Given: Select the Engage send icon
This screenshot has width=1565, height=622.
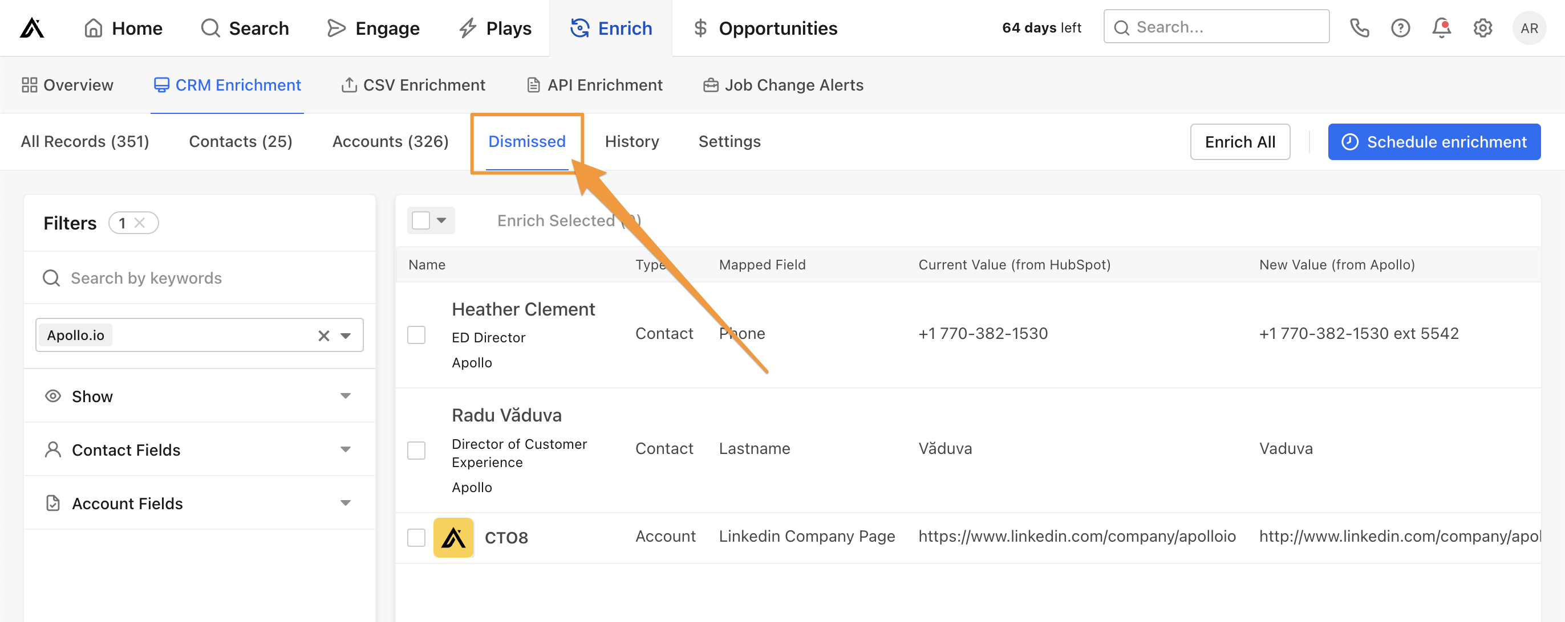Looking at the screenshot, I should click(x=336, y=28).
